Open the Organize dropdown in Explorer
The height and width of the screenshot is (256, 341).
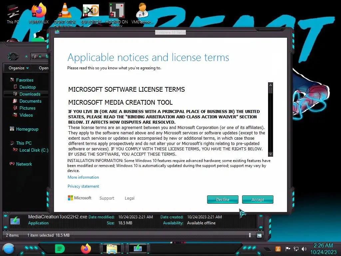19,68
